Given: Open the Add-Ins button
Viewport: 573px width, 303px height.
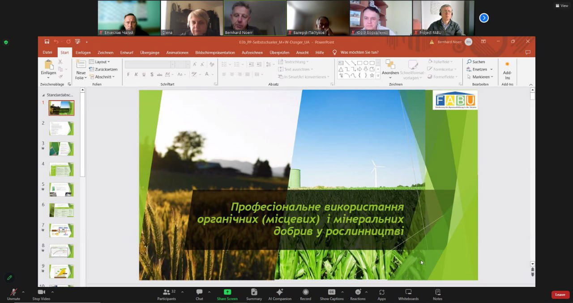Looking at the screenshot, I should [507, 71].
